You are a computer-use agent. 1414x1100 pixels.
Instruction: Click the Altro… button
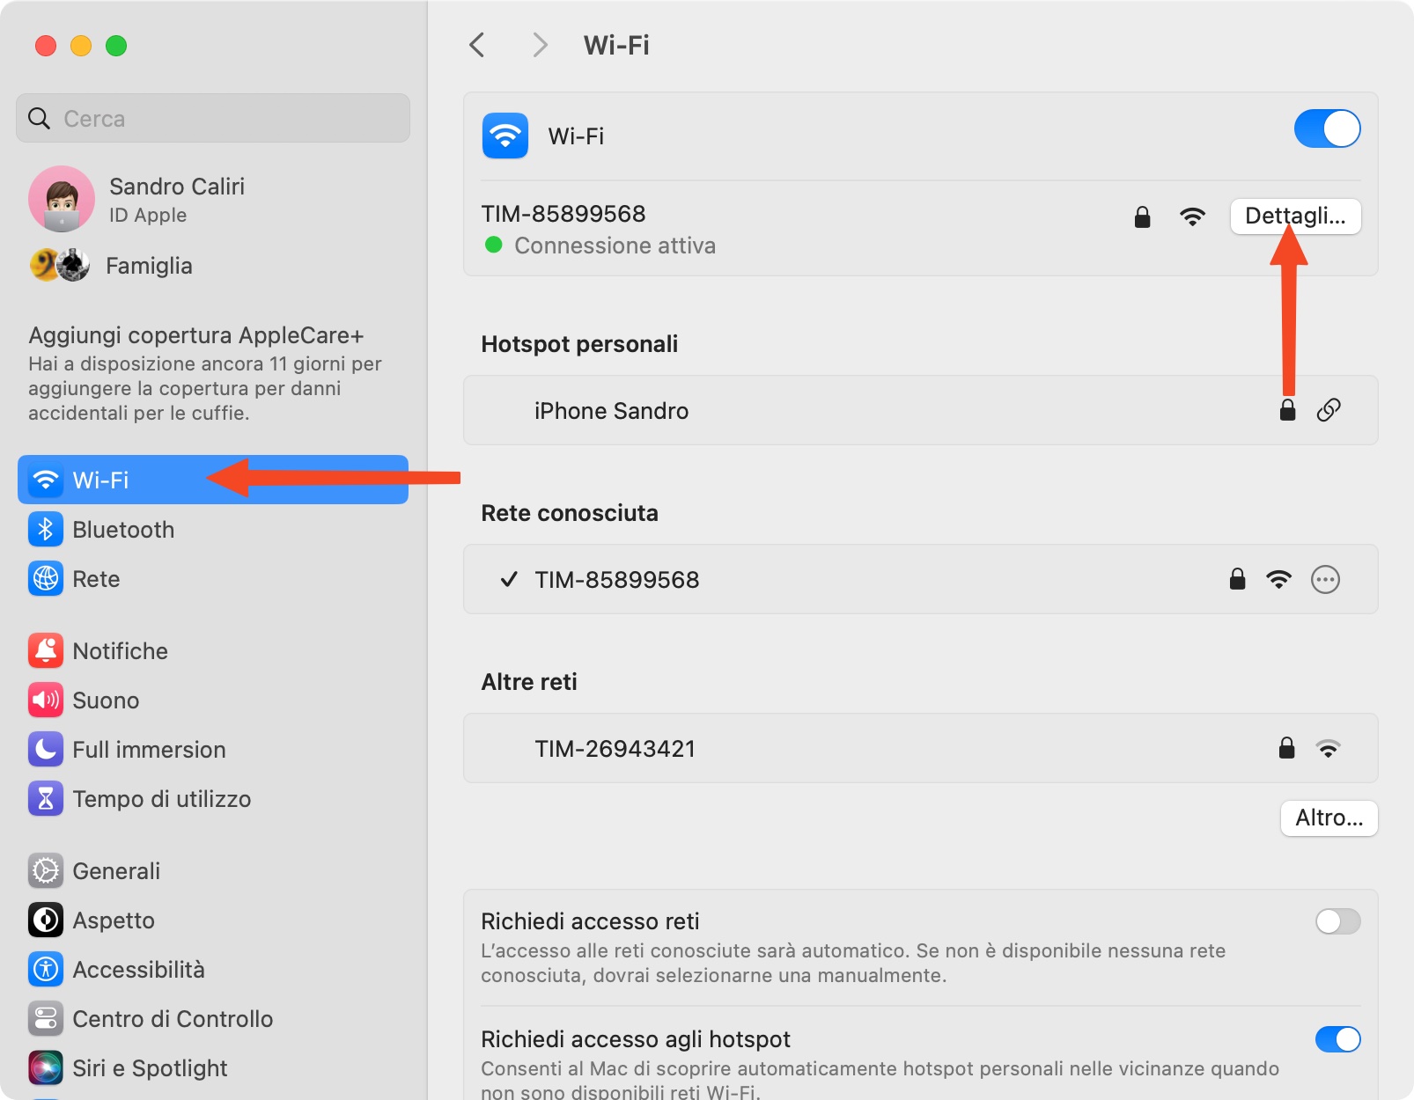pos(1329,818)
